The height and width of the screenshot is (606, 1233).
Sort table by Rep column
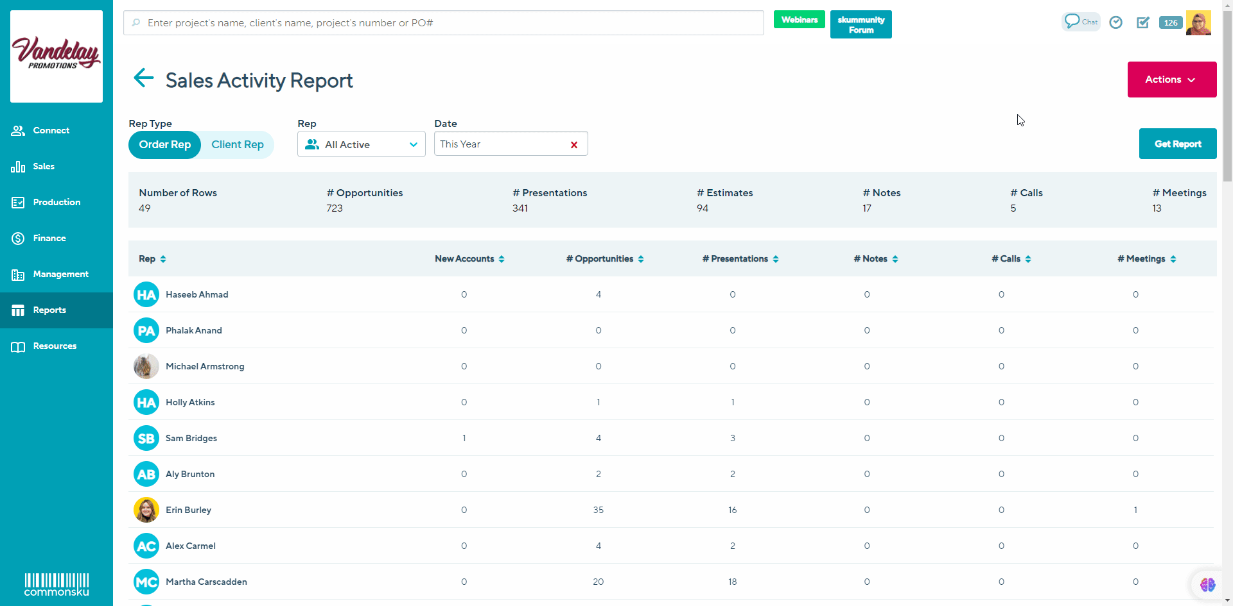pos(152,259)
